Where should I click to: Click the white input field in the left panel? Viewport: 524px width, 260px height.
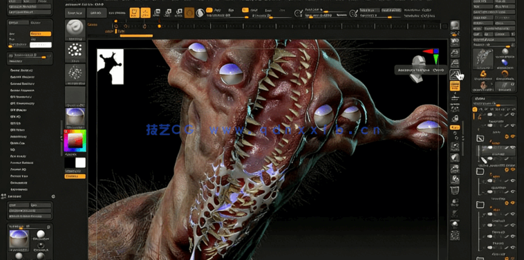pos(41,45)
